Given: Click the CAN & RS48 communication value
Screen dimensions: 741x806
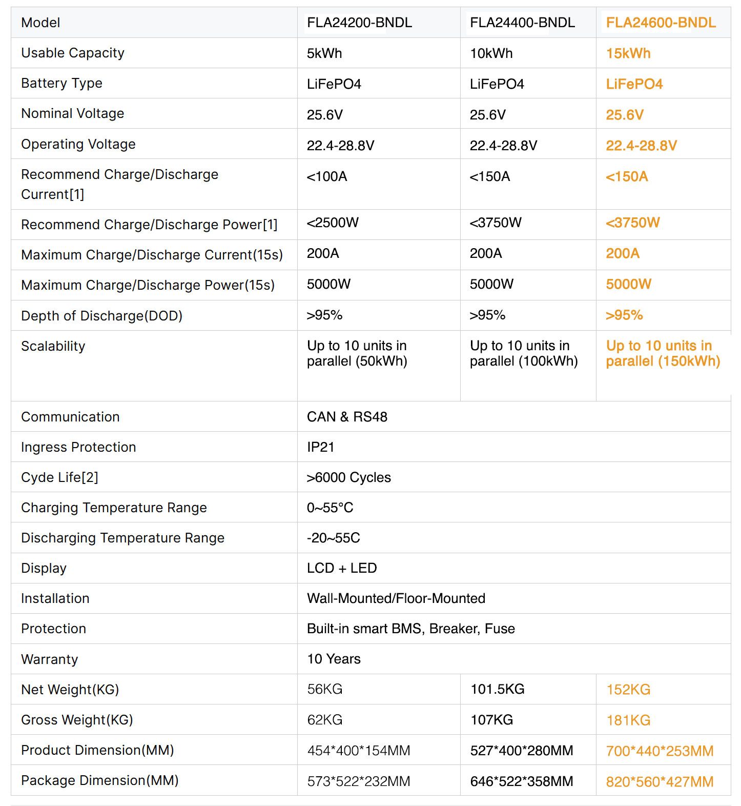Looking at the screenshot, I should [x=347, y=417].
